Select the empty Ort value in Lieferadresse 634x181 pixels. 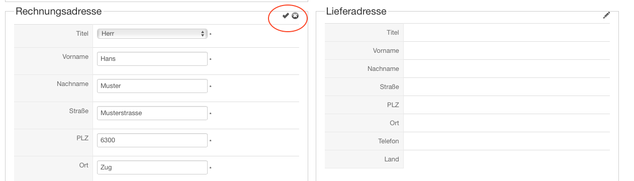506,123
